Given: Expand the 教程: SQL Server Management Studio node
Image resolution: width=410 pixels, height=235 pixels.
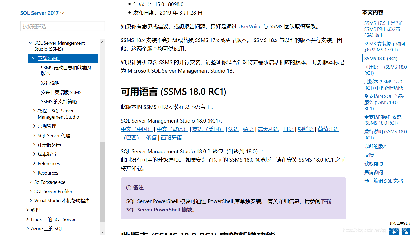Looking at the screenshot, I should point(34,111).
